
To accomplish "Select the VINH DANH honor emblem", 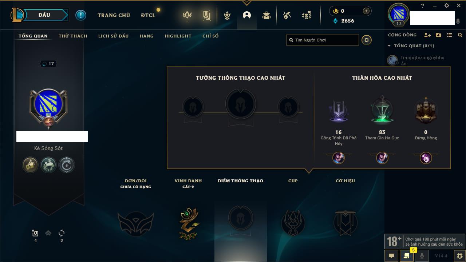I will (x=188, y=223).
